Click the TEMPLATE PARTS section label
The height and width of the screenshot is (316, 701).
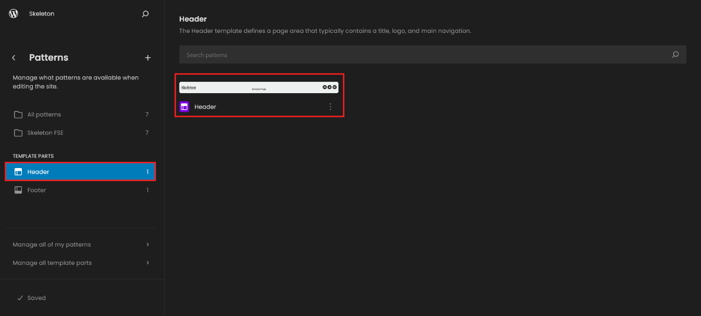tap(33, 156)
